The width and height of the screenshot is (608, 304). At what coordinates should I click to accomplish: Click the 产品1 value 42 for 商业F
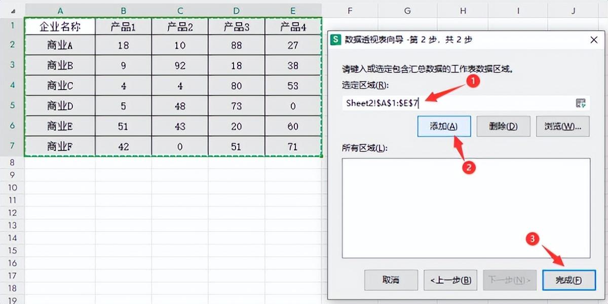pos(123,146)
